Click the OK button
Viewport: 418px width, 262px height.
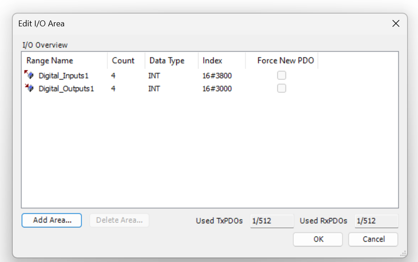pyautogui.click(x=318, y=239)
